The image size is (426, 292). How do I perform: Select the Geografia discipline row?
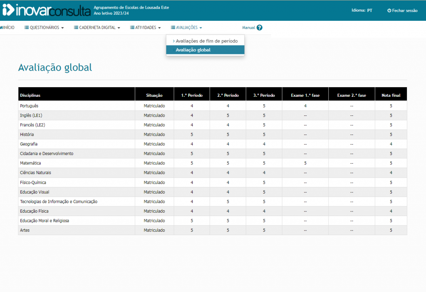click(213, 144)
